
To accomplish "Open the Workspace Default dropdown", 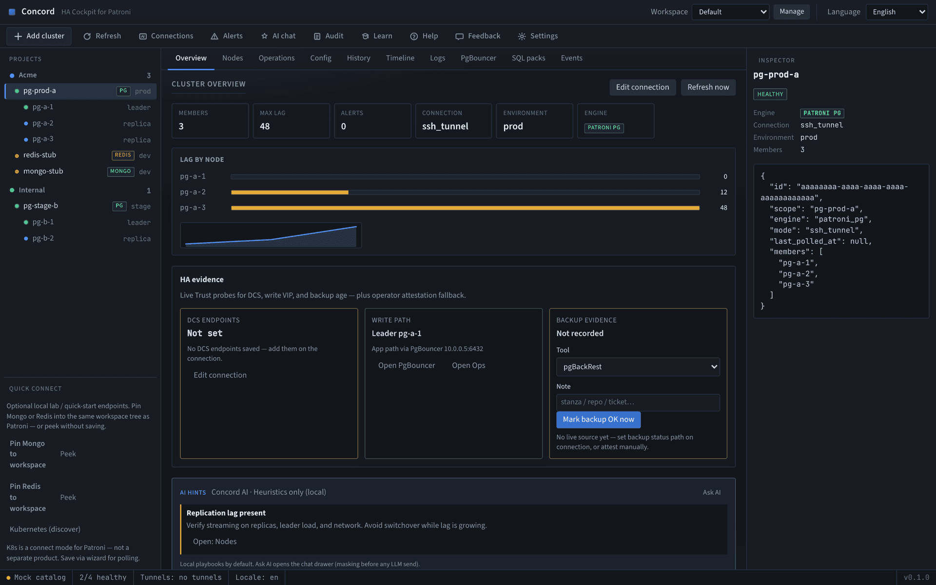I will tap(730, 12).
